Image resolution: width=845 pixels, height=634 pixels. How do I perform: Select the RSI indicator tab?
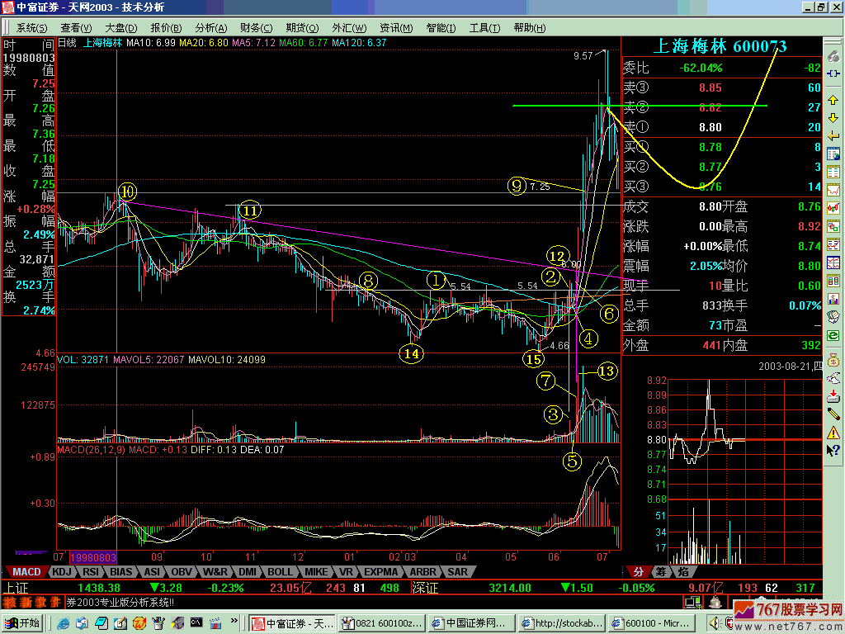pyautogui.click(x=91, y=571)
